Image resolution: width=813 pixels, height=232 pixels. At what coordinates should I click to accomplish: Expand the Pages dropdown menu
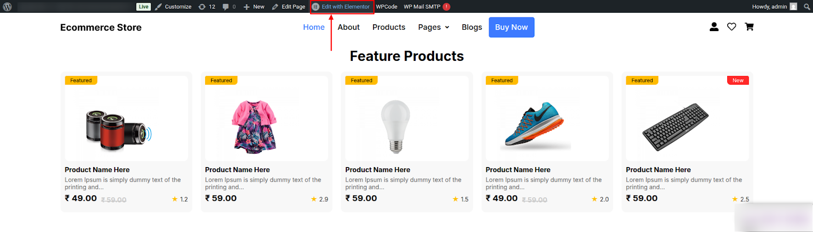434,27
